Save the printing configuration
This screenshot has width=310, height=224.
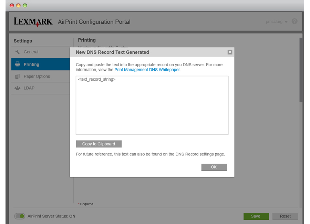(256, 216)
